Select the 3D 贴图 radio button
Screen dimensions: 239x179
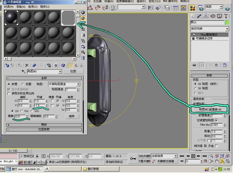click(195, 88)
